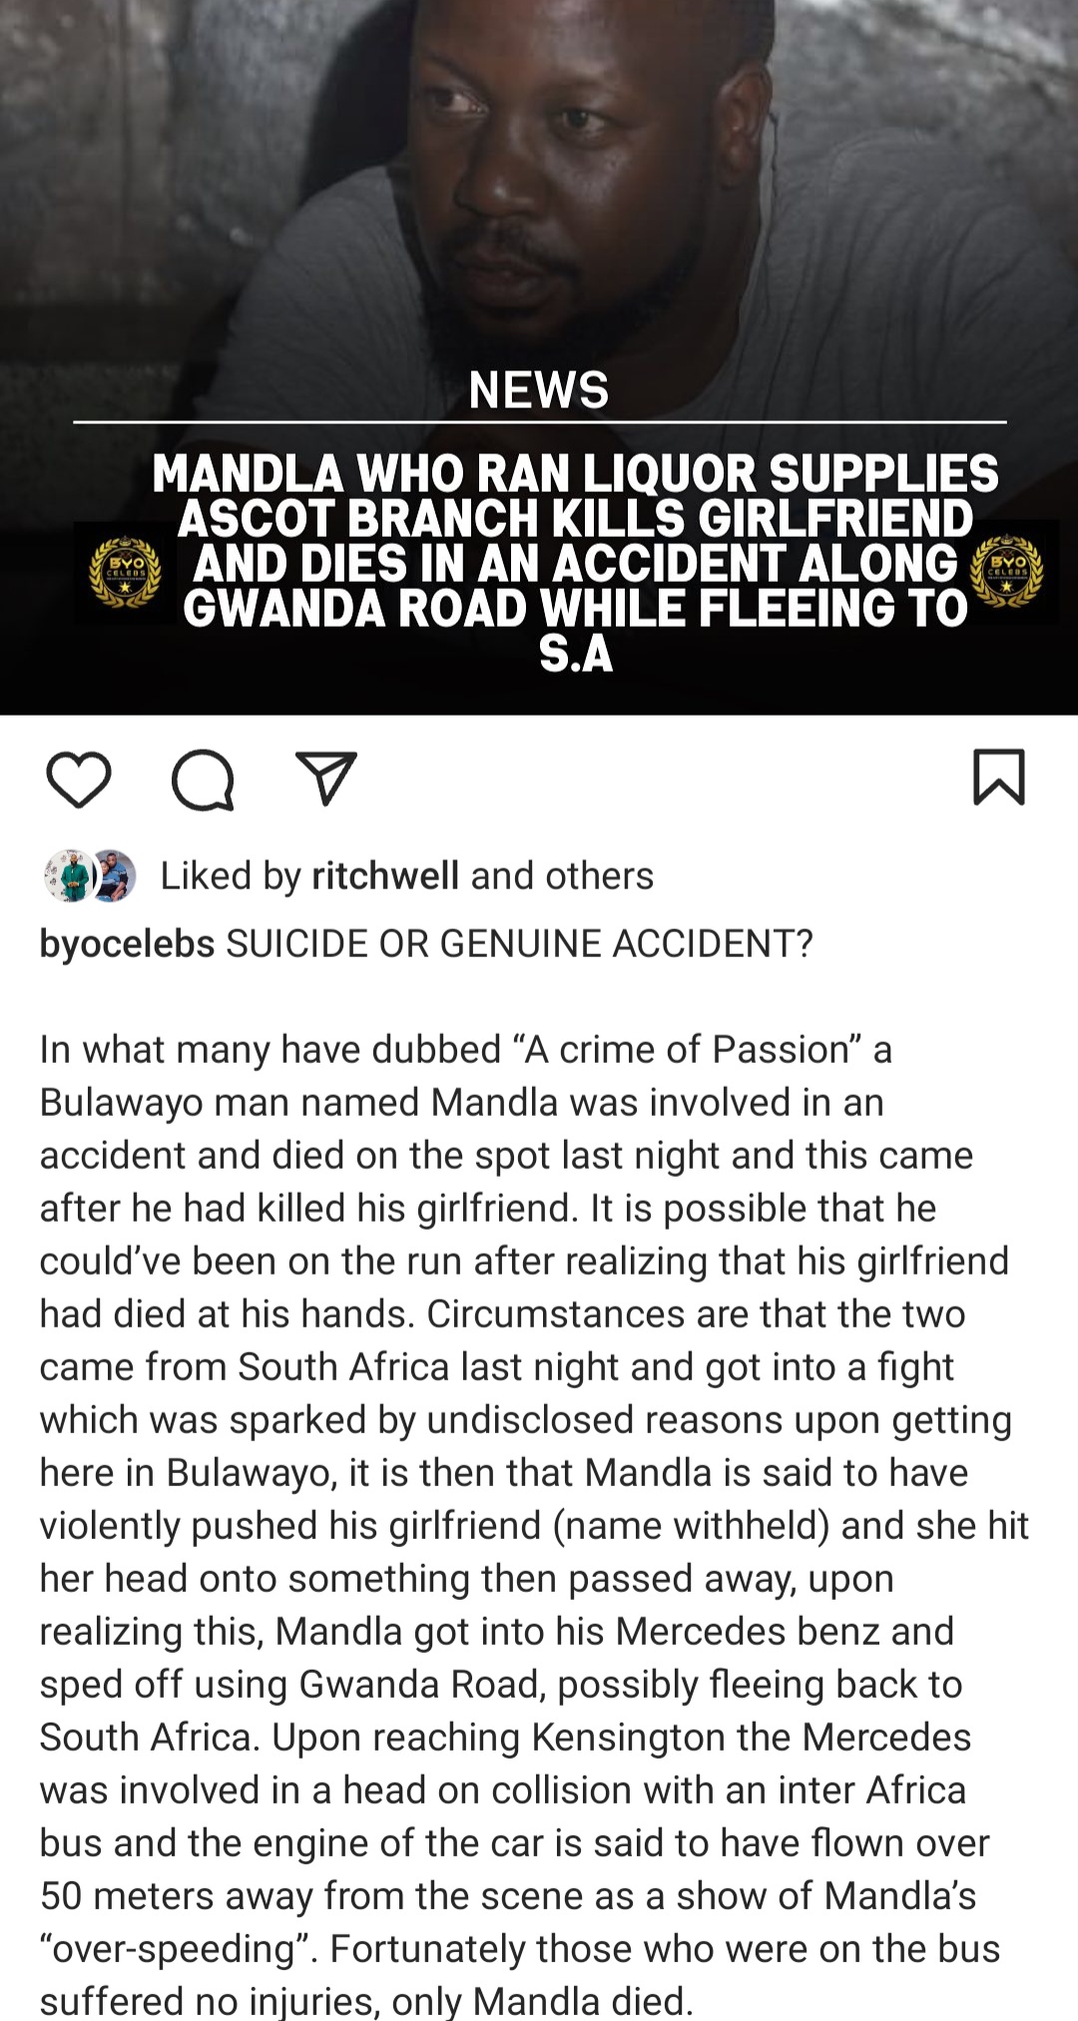Viewport: 1078px width, 2021px height.
Task: Open ritchwell's profile from the likes line
Action: tap(385, 875)
